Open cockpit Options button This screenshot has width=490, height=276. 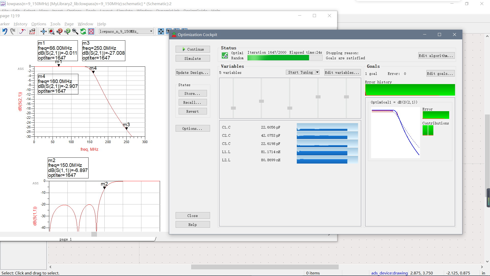pos(193,128)
